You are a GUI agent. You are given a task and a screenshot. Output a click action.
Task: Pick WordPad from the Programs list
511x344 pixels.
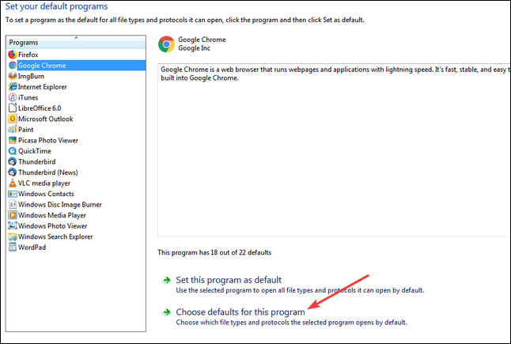(32, 248)
